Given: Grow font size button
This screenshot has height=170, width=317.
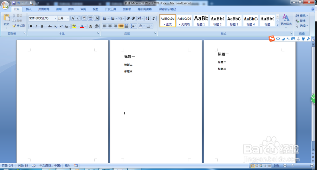Looking at the screenshot, I should (x=73, y=18).
